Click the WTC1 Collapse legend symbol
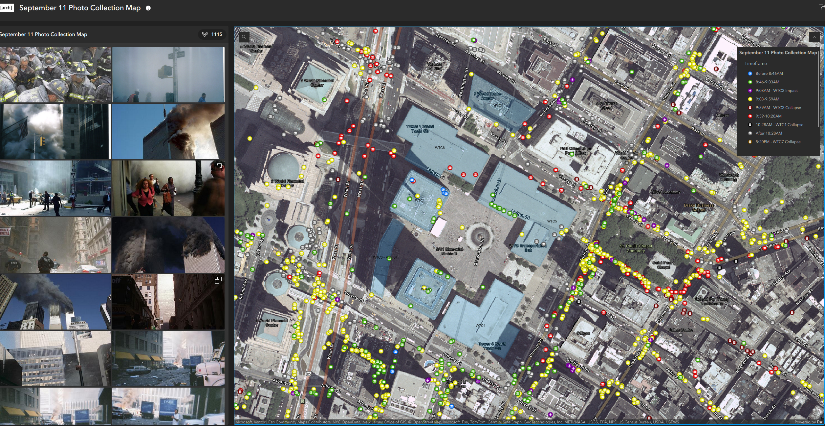 (x=750, y=125)
